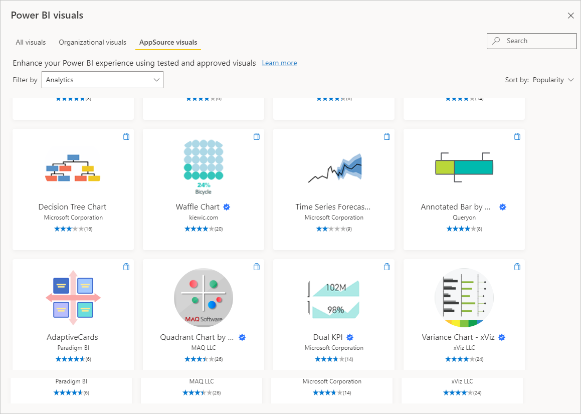
Task: Open the Learn more link
Action: pyautogui.click(x=279, y=62)
